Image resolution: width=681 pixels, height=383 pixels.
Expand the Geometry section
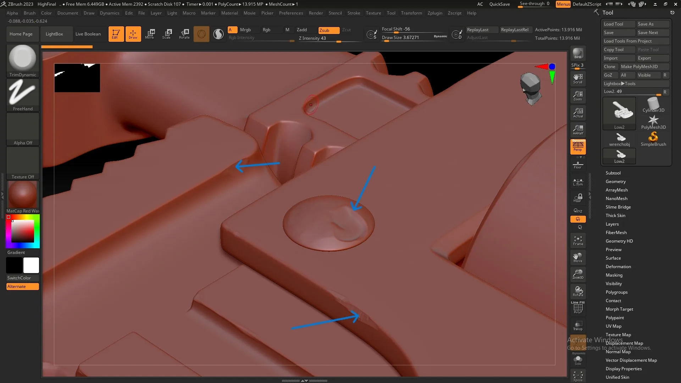pos(615,182)
